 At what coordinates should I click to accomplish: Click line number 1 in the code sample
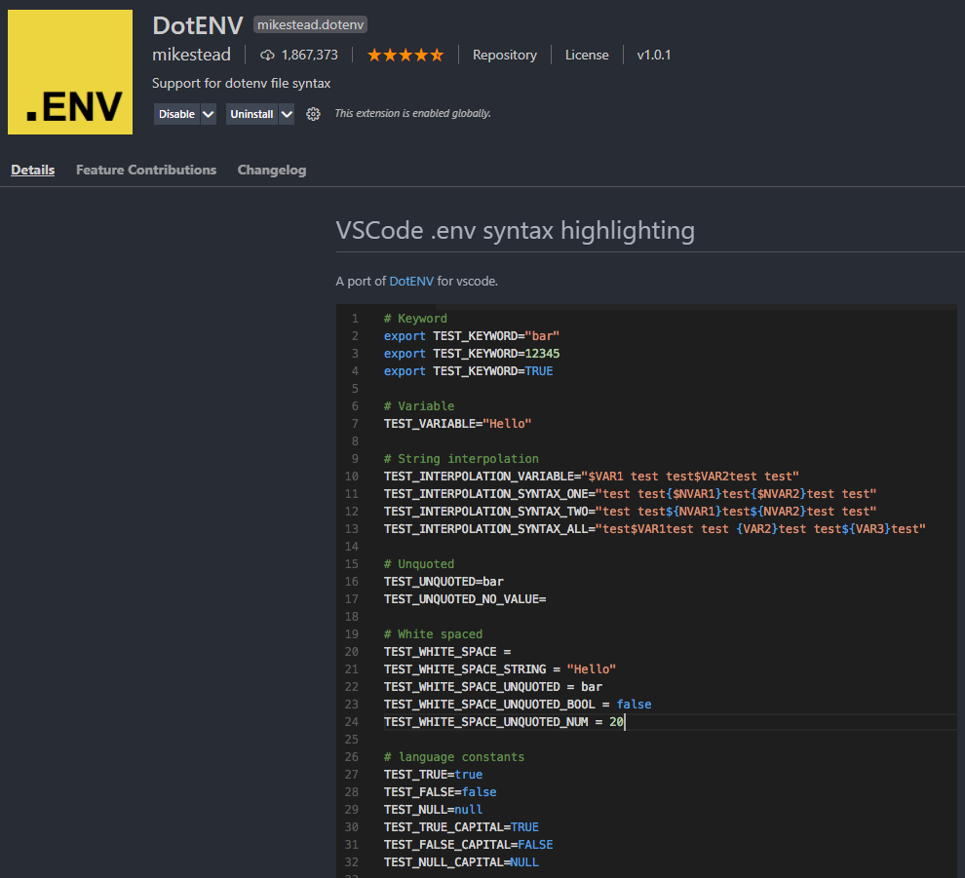[x=355, y=318]
